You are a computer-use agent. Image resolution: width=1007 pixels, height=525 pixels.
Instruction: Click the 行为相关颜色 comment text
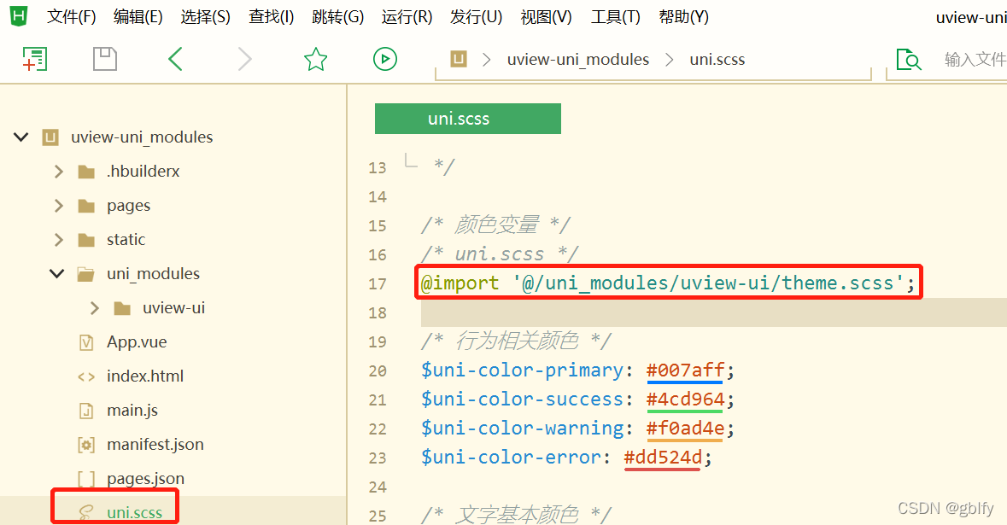(517, 341)
